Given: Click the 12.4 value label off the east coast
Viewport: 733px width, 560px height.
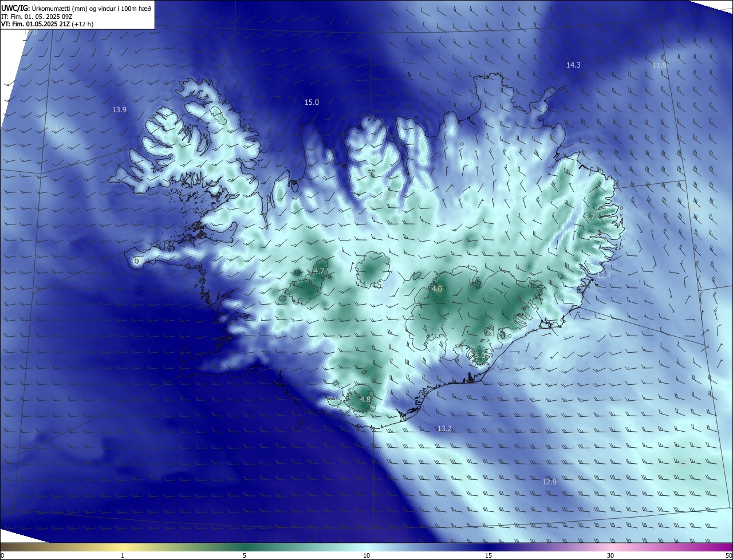Looking at the screenshot, I should pyautogui.click(x=604, y=275).
